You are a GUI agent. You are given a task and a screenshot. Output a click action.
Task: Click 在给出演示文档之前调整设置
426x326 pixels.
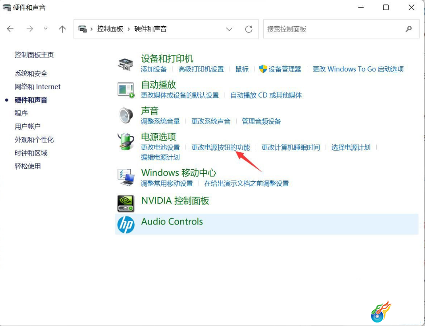click(x=246, y=183)
